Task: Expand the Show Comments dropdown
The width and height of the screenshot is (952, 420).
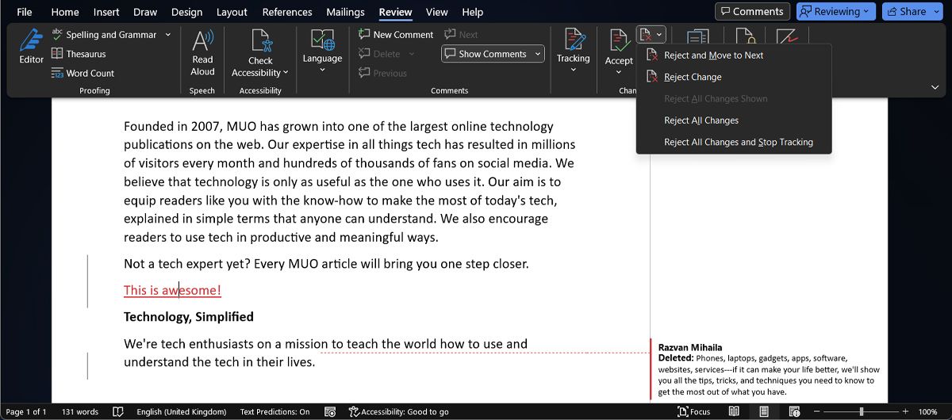Action: (x=539, y=54)
